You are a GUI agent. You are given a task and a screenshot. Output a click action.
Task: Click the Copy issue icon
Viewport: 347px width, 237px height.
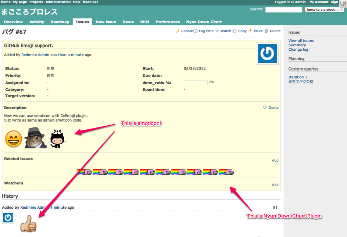pyautogui.click(x=235, y=31)
